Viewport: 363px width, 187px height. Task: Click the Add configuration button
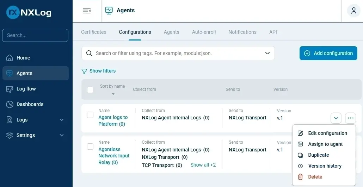pyautogui.click(x=328, y=53)
